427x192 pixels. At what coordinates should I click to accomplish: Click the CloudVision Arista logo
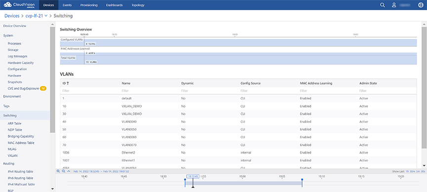coord(19,5)
